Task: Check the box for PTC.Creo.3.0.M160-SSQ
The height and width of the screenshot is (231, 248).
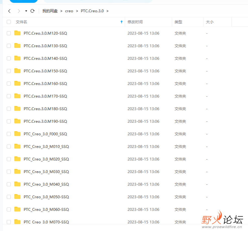Action: click(9, 84)
